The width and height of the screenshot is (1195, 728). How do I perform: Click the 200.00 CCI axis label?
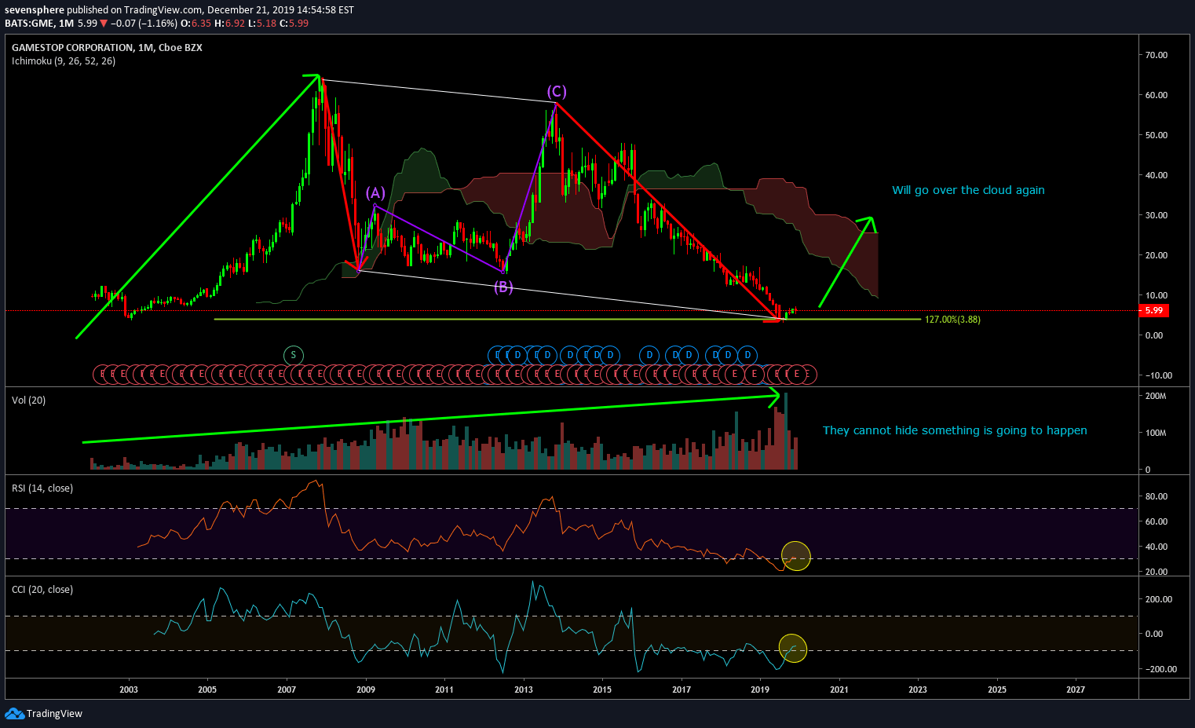click(x=1159, y=599)
